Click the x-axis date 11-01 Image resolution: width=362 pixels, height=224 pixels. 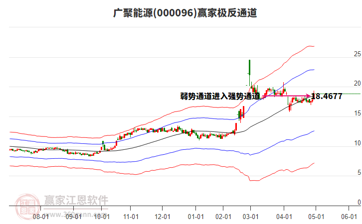pyautogui.click(x=131, y=217)
